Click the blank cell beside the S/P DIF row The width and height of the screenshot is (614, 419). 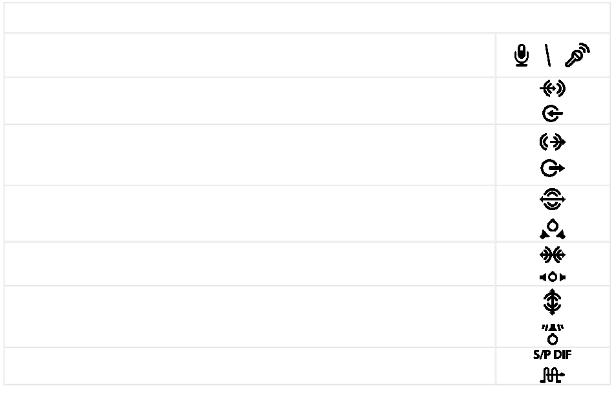click(250, 366)
